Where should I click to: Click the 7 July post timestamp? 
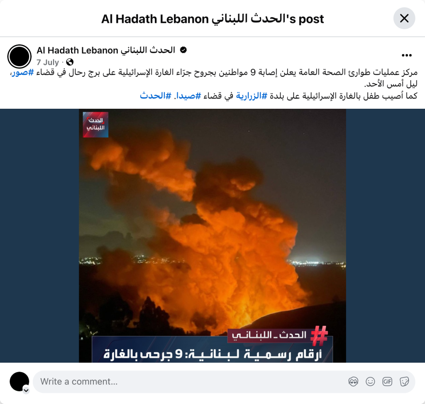click(48, 62)
